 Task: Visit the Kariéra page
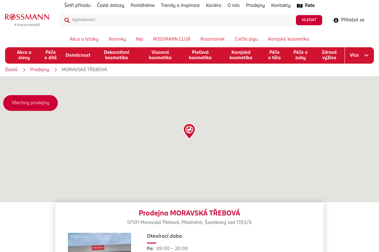214,5
